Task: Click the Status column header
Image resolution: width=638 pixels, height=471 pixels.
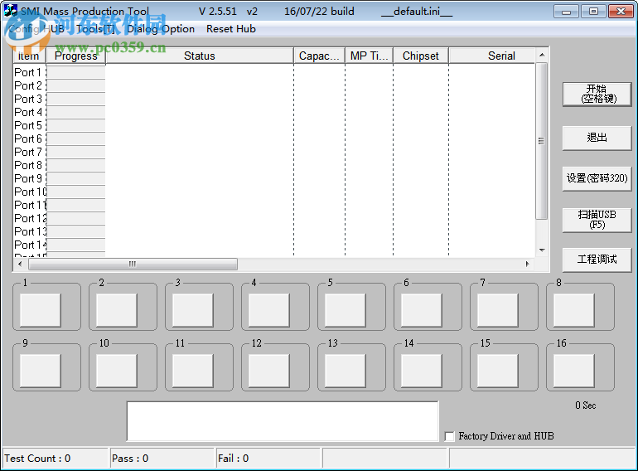Action: pyautogui.click(x=200, y=56)
